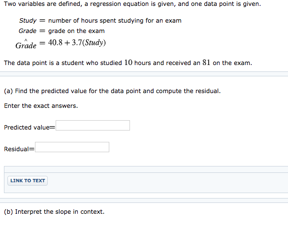Click the Residual input field

point(72,147)
